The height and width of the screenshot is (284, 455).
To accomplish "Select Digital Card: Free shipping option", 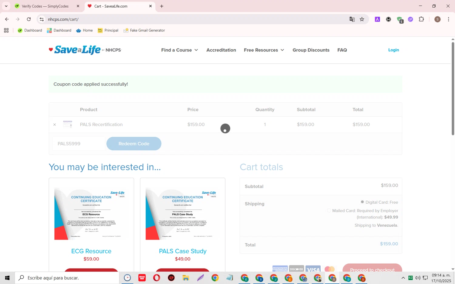I will tap(362, 202).
